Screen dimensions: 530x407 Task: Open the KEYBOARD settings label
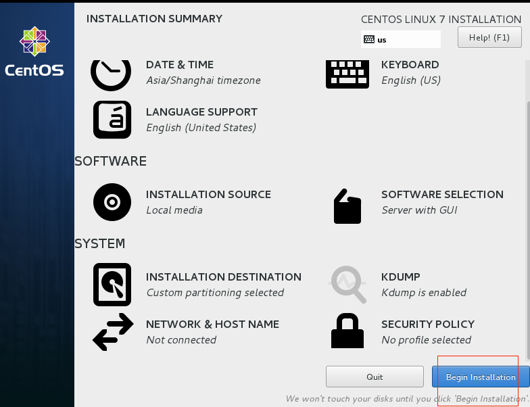pos(410,65)
